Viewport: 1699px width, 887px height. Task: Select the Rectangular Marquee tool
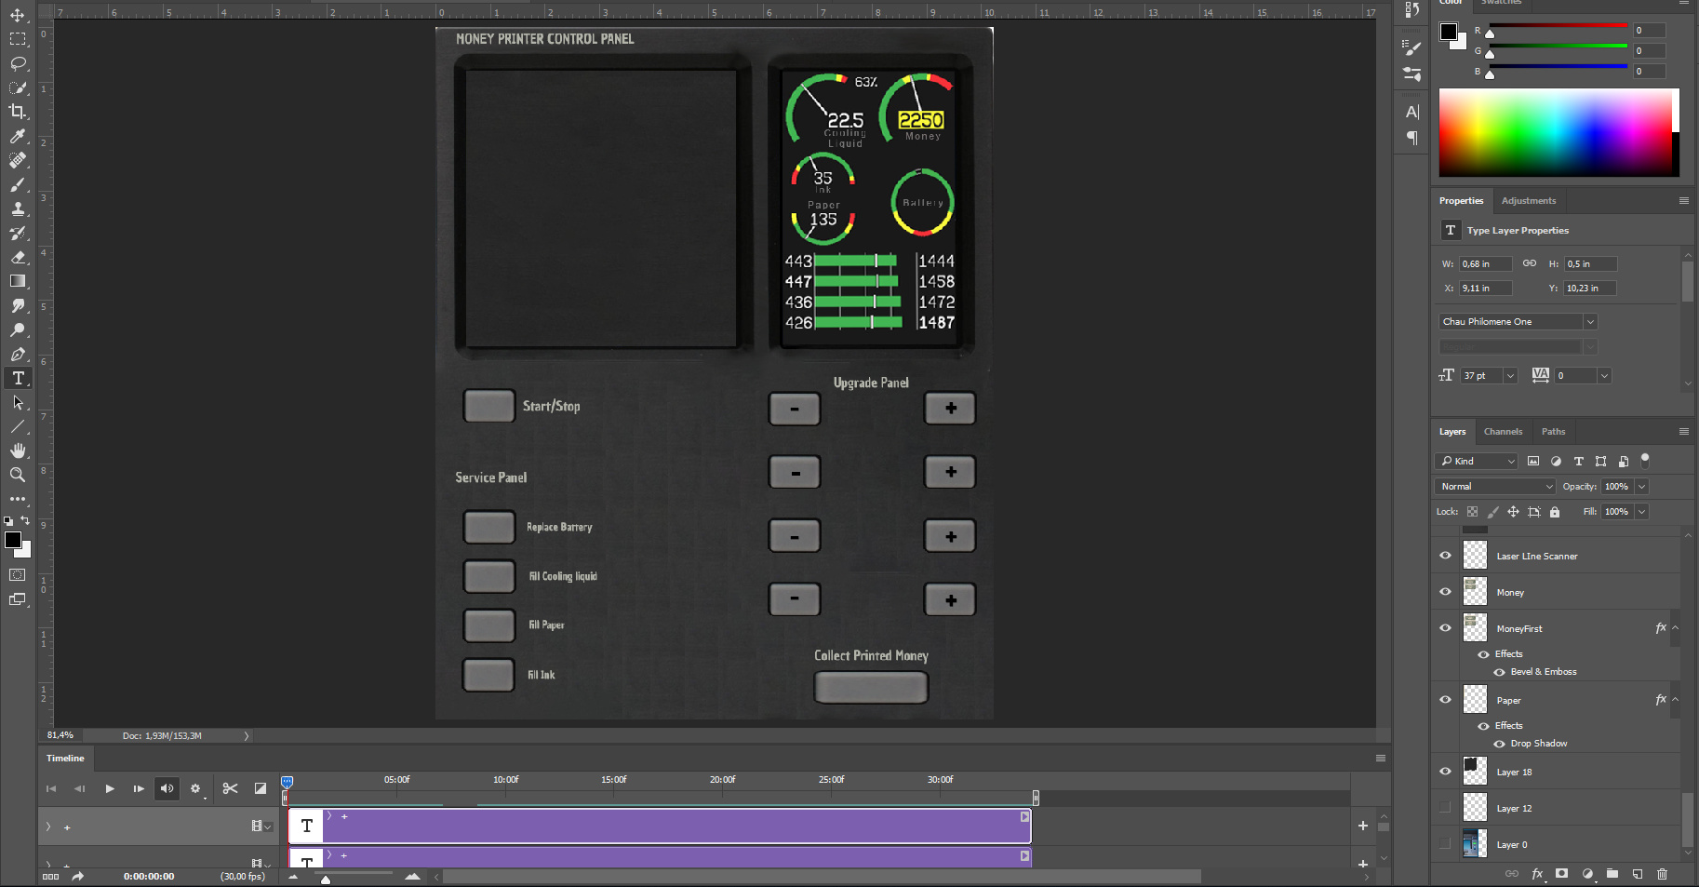coord(18,39)
